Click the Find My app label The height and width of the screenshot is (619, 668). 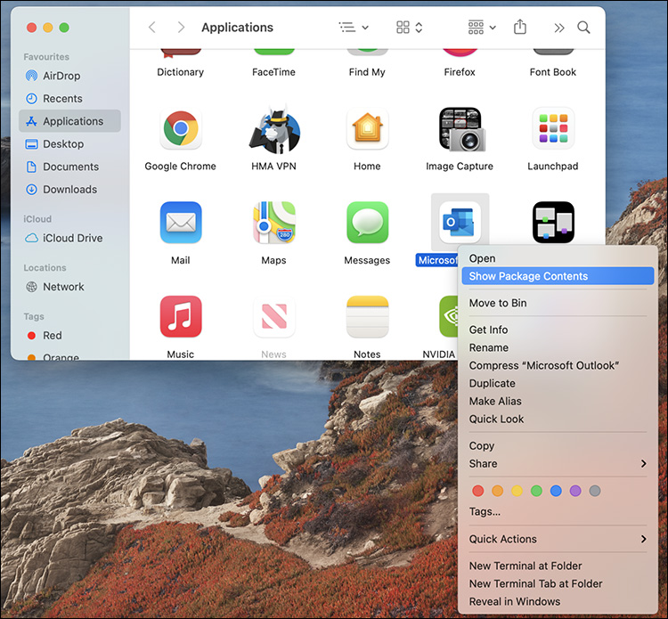click(367, 72)
